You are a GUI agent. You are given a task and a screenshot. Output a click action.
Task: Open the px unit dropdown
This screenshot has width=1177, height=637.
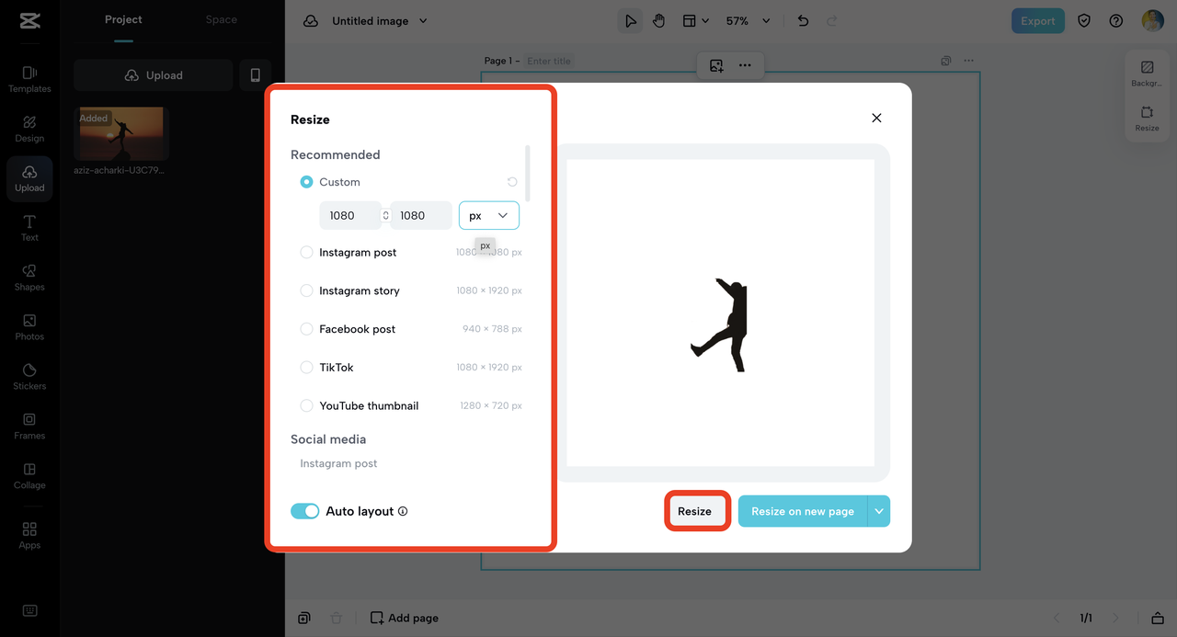tap(489, 215)
